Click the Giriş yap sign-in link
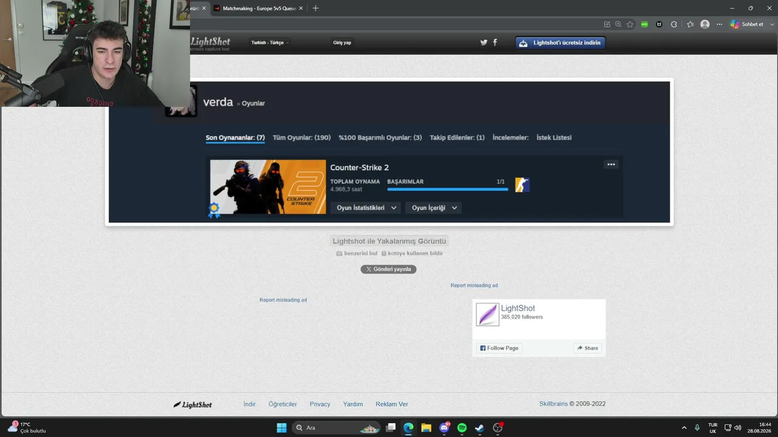The image size is (778, 437). coord(342,42)
